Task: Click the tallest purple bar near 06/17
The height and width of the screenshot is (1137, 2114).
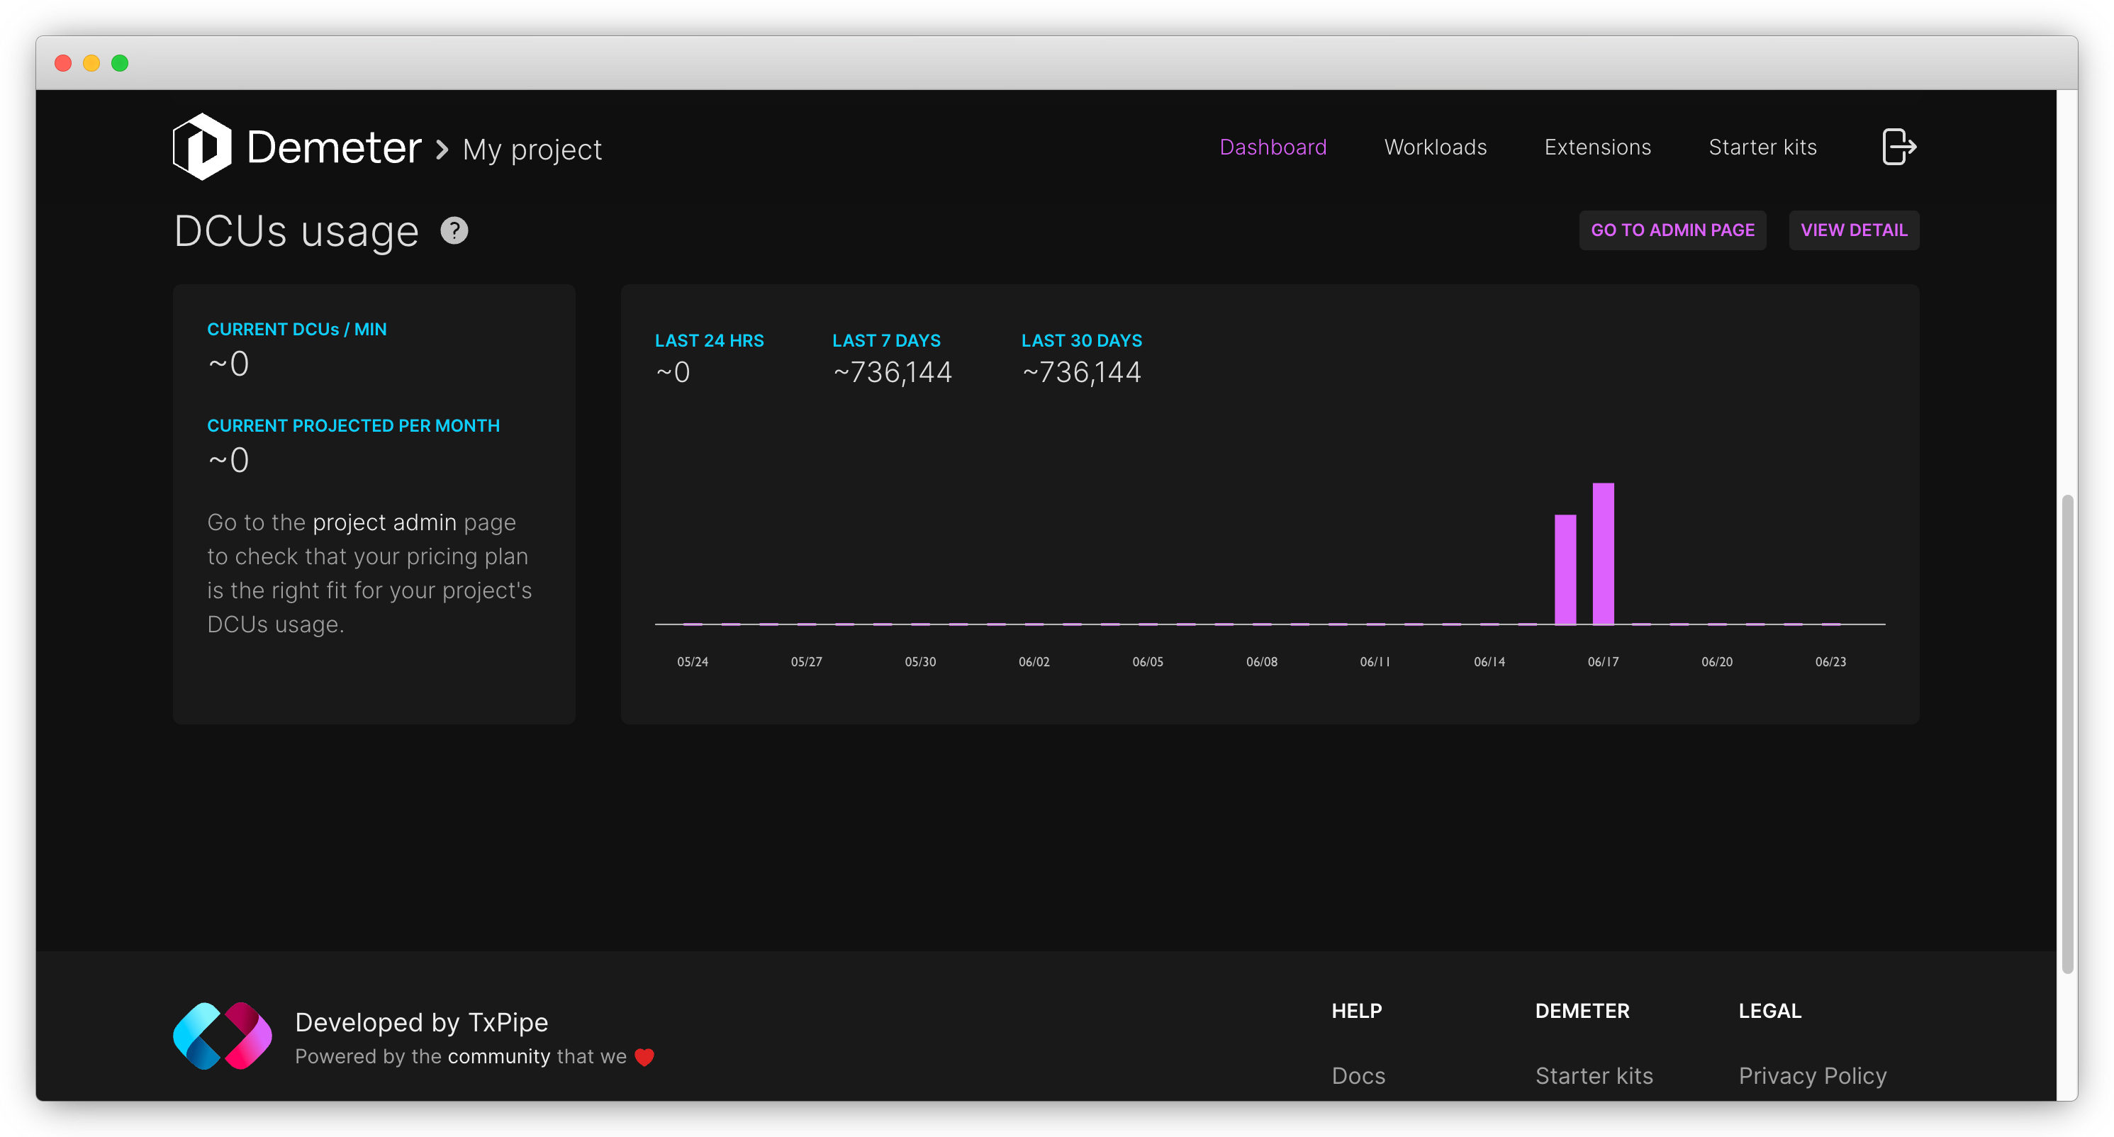Action: pos(1603,554)
